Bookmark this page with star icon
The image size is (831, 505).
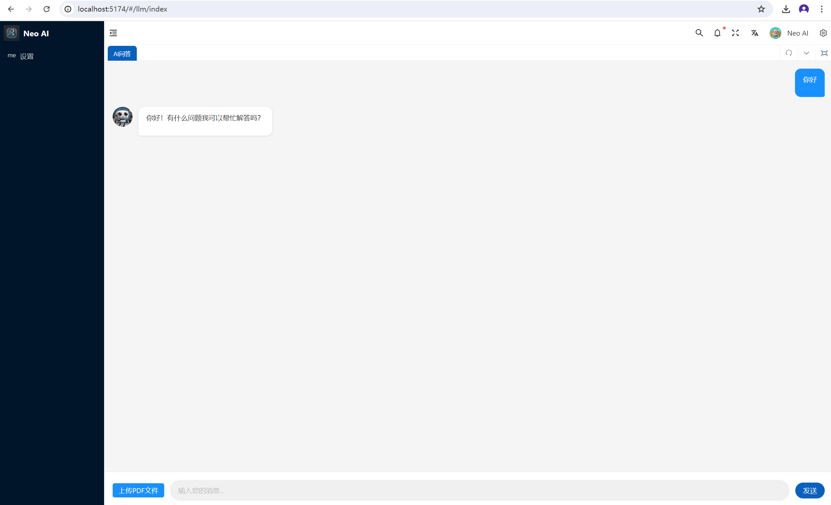(761, 9)
